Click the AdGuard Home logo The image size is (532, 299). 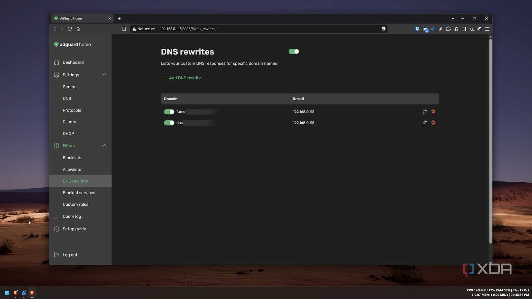73,44
